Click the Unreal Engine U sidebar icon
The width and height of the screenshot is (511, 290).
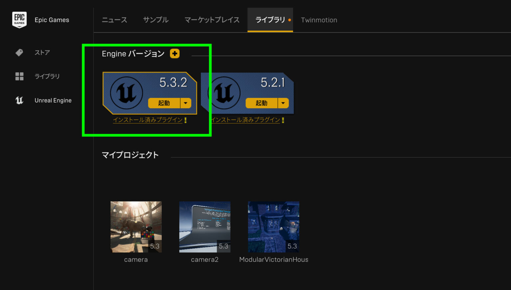click(19, 100)
